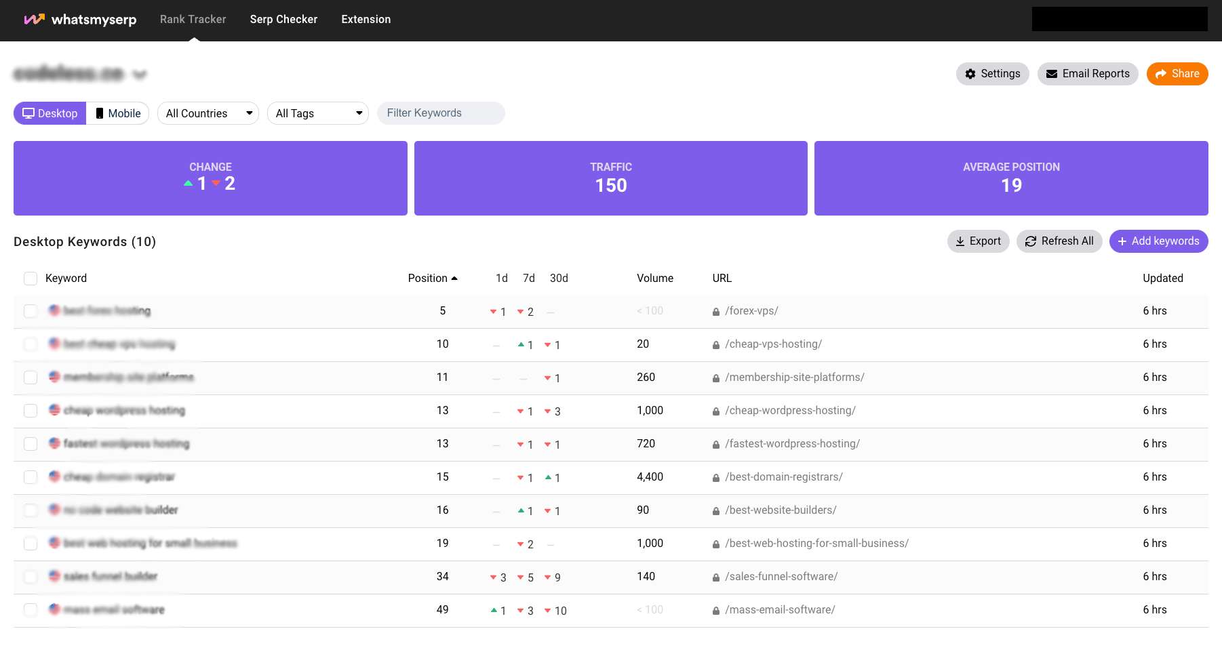The image size is (1222, 650).
Task: Switch to the Mobile view tab
Action: click(x=118, y=113)
